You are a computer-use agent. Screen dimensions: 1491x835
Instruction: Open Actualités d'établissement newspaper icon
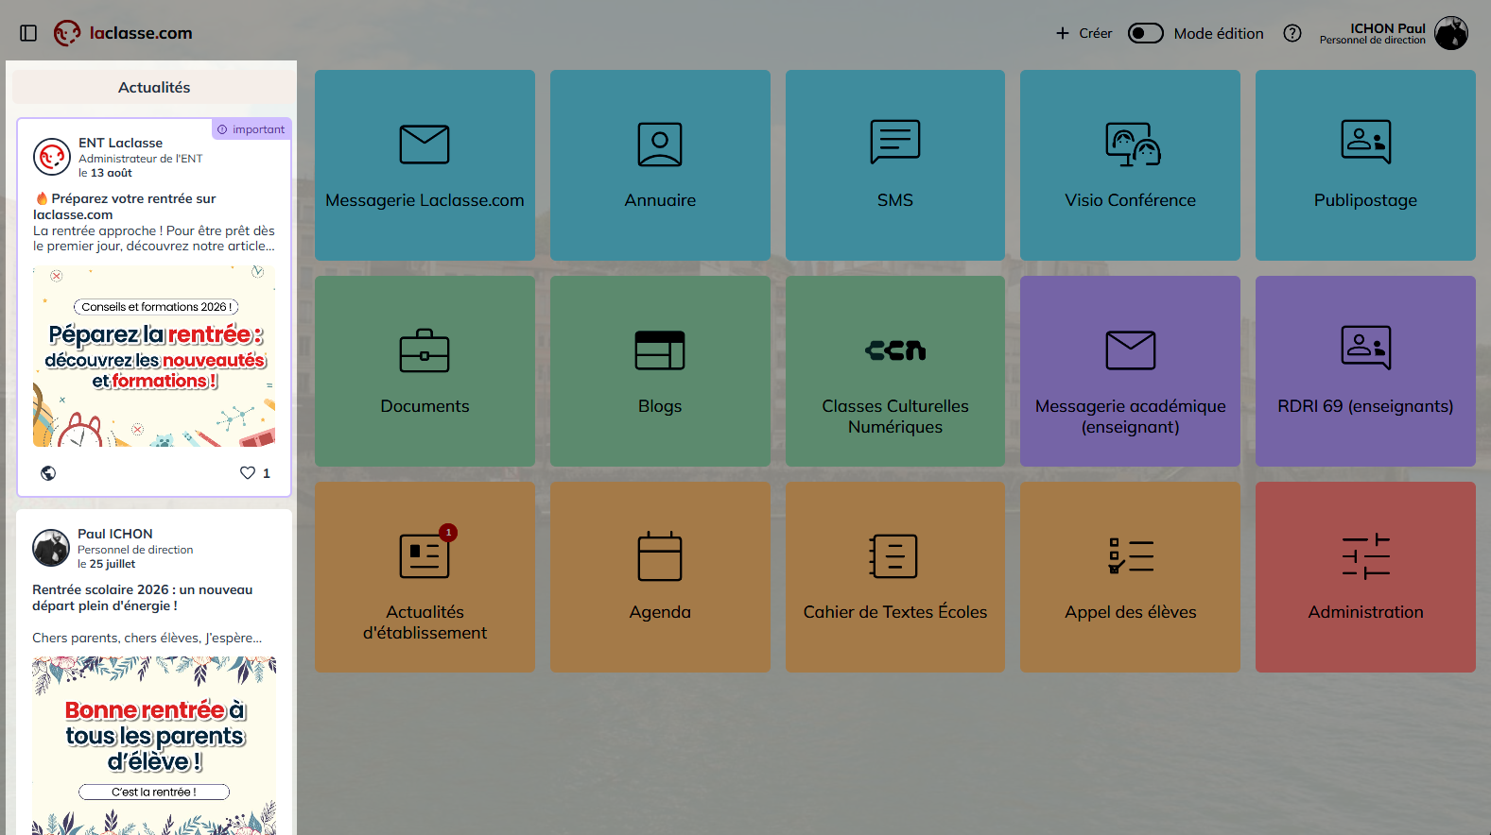coord(425,556)
